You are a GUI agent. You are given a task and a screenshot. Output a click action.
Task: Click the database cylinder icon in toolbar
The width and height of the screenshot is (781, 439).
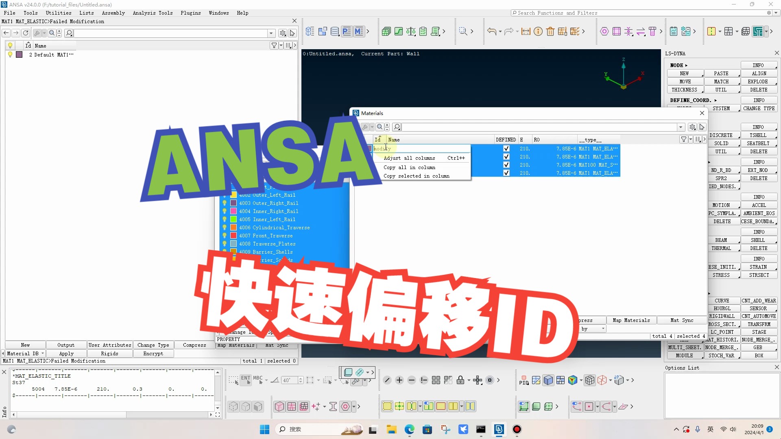[334, 31]
